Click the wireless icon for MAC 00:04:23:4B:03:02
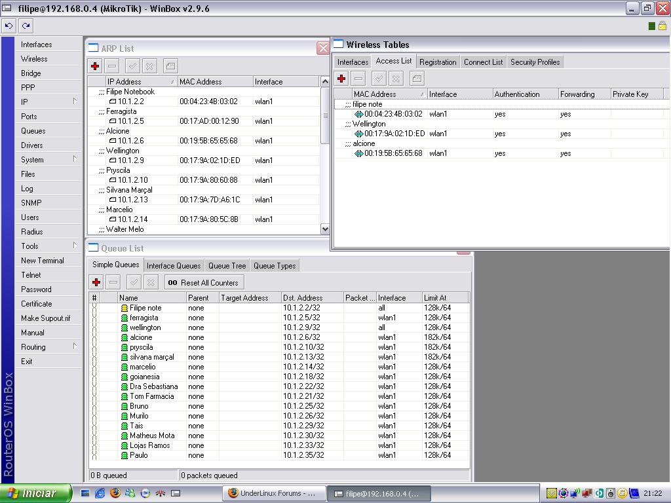The image size is (671, 503). coord(358,114)
